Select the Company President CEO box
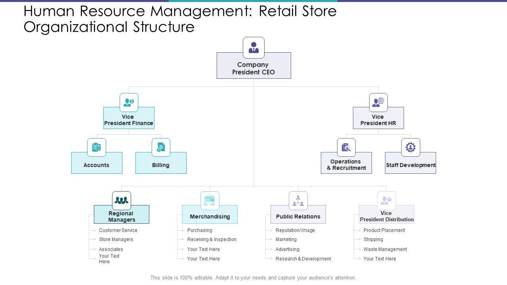 point(253,68)
